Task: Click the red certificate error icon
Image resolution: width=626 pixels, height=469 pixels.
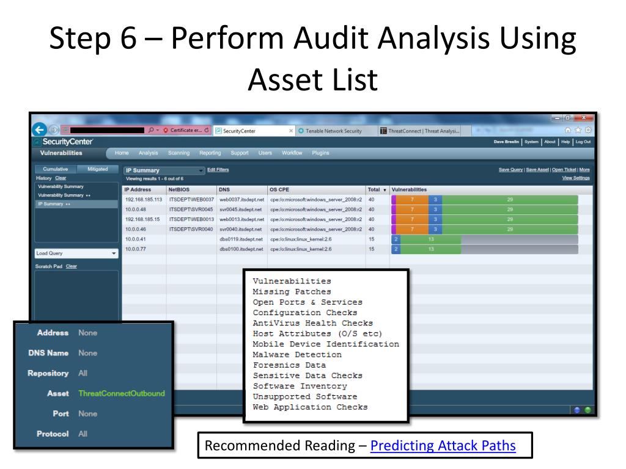Action: tap(166, 131)
